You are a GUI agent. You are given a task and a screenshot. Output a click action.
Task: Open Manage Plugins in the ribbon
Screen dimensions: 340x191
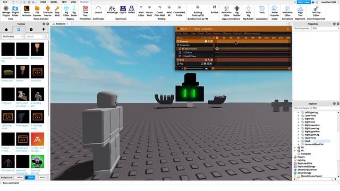[6, 11]
